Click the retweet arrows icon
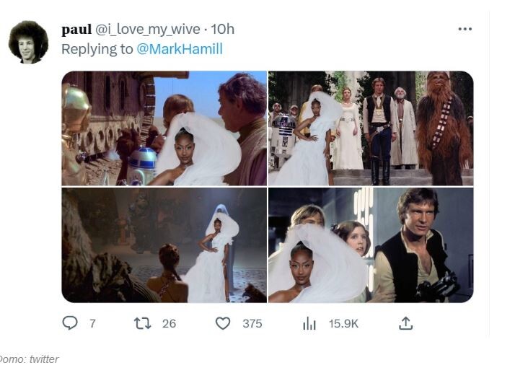 (x=142, y=323)
